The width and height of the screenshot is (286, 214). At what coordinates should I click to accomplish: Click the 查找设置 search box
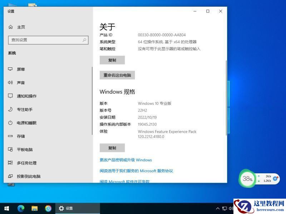(48, 40)
